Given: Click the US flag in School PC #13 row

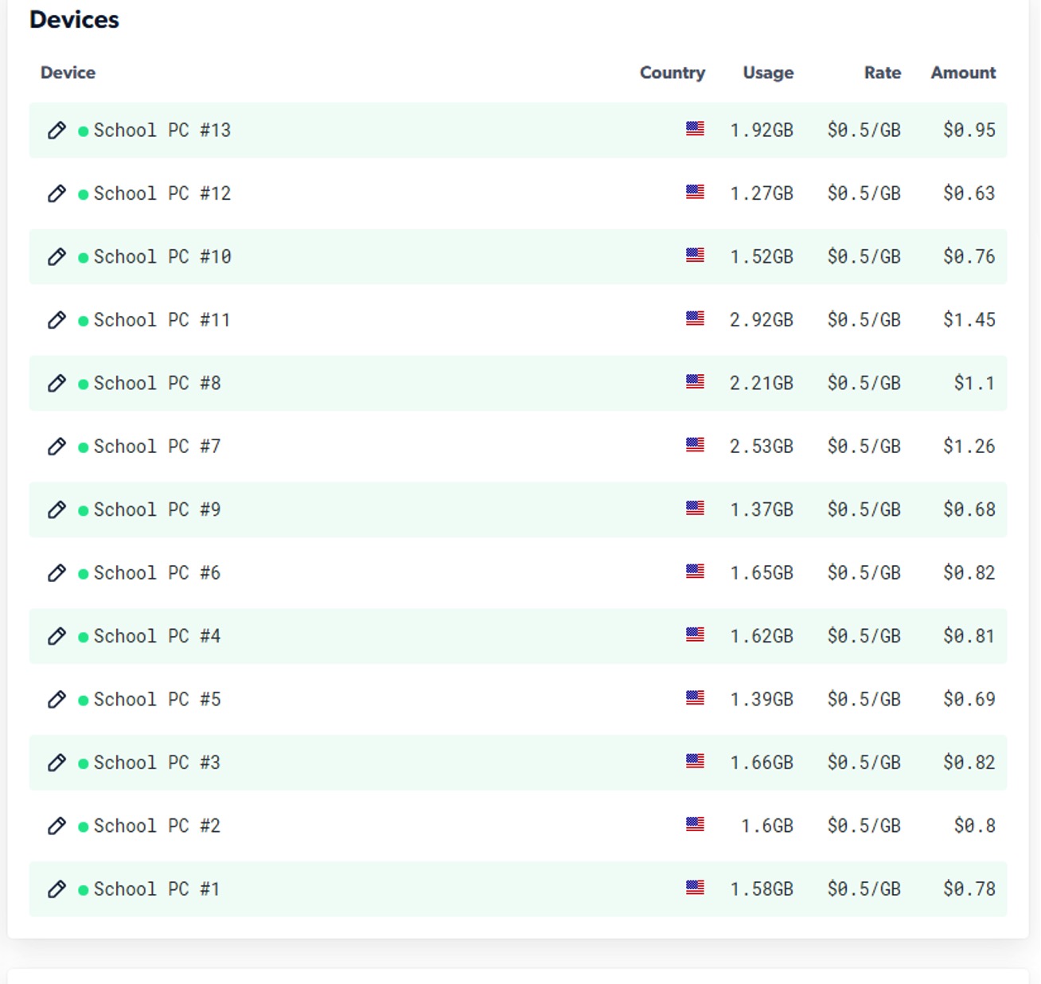Looking at the screenshot, I should pyautogui.click(x=695, y=129).
